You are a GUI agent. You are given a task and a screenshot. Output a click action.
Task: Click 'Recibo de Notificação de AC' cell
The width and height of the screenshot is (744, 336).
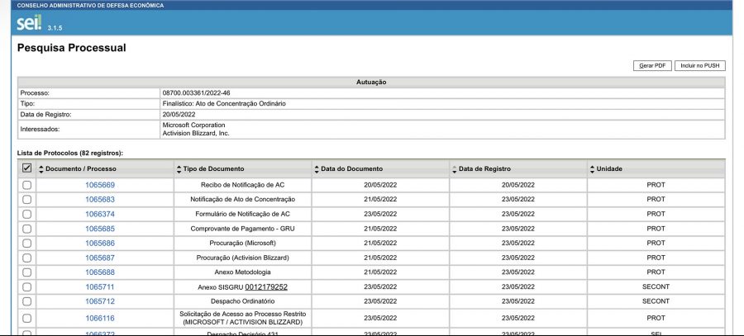242,185
